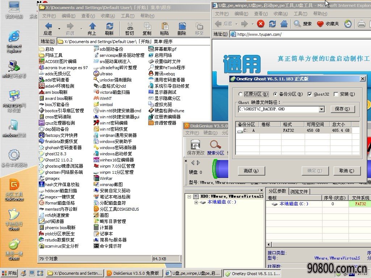
Task: Open 工具 menu in Internet Explorer
Action: 300,14
